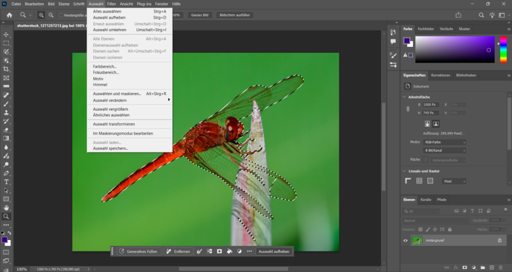The width and height of the screenshot is (512, 272).
Task: Click Auswahl aufheben button in task bar
Action: tap(273, 251)
